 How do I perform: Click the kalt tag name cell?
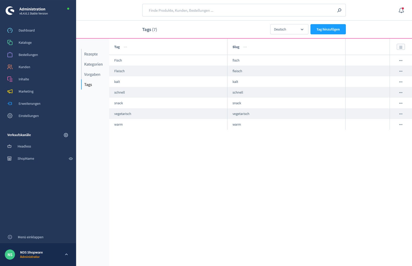[168, 82]
